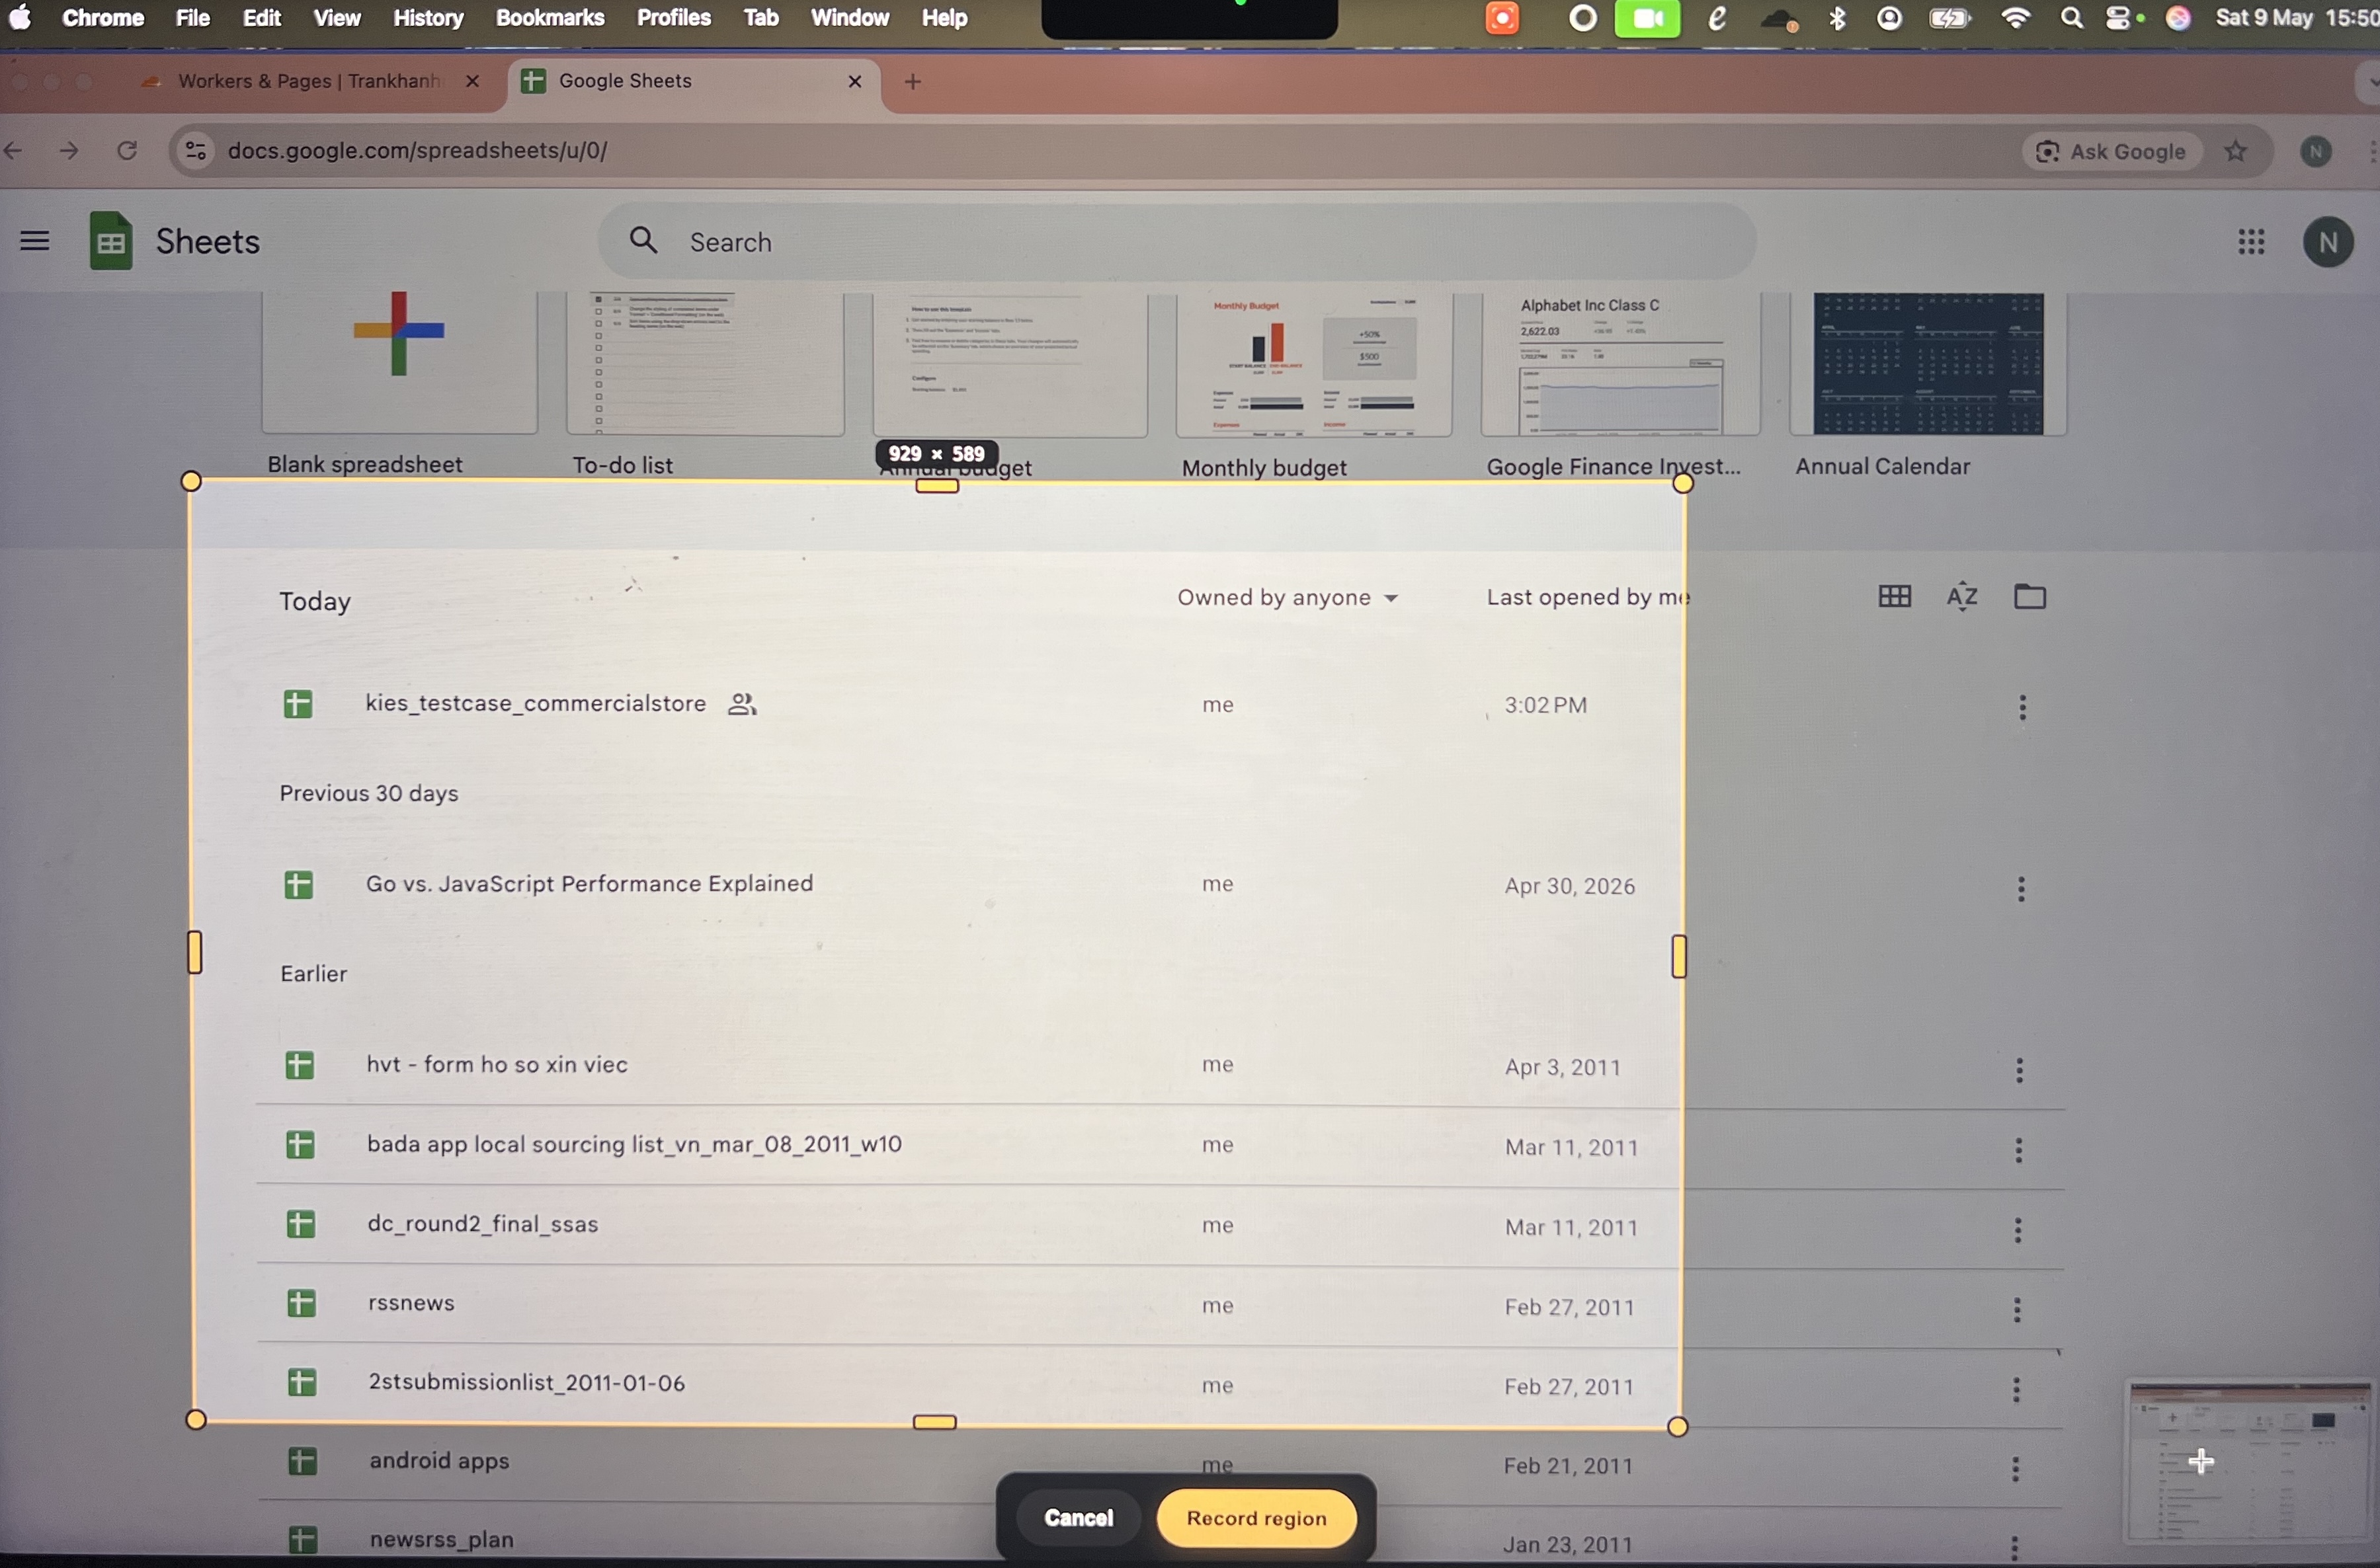Open the 2stsubmissionlist_2011-01-06 spreadsheet

point(527,1383)
